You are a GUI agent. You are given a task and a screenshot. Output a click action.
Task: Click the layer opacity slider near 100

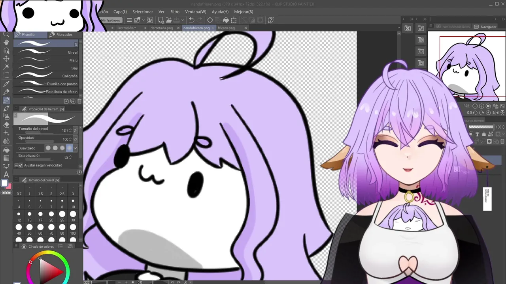481,127
